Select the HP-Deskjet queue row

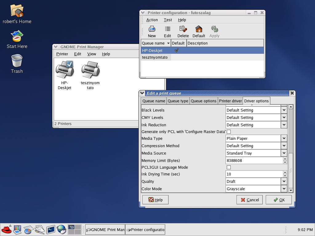202,50
